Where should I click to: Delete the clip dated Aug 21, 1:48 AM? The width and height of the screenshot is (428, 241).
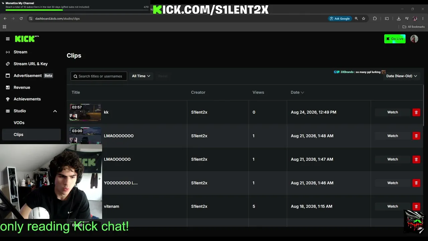[416, 136]
